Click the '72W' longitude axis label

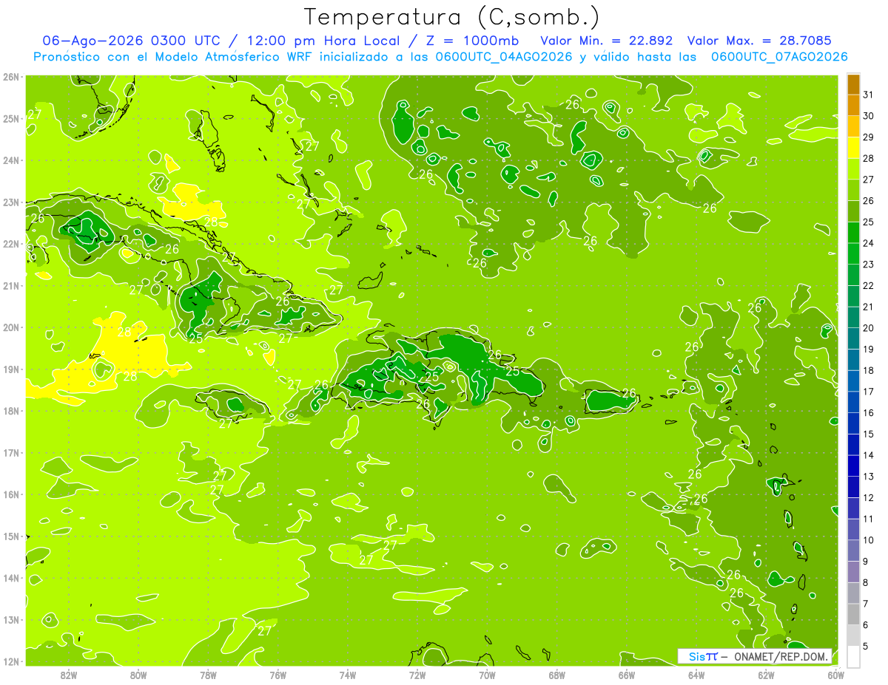417,675
